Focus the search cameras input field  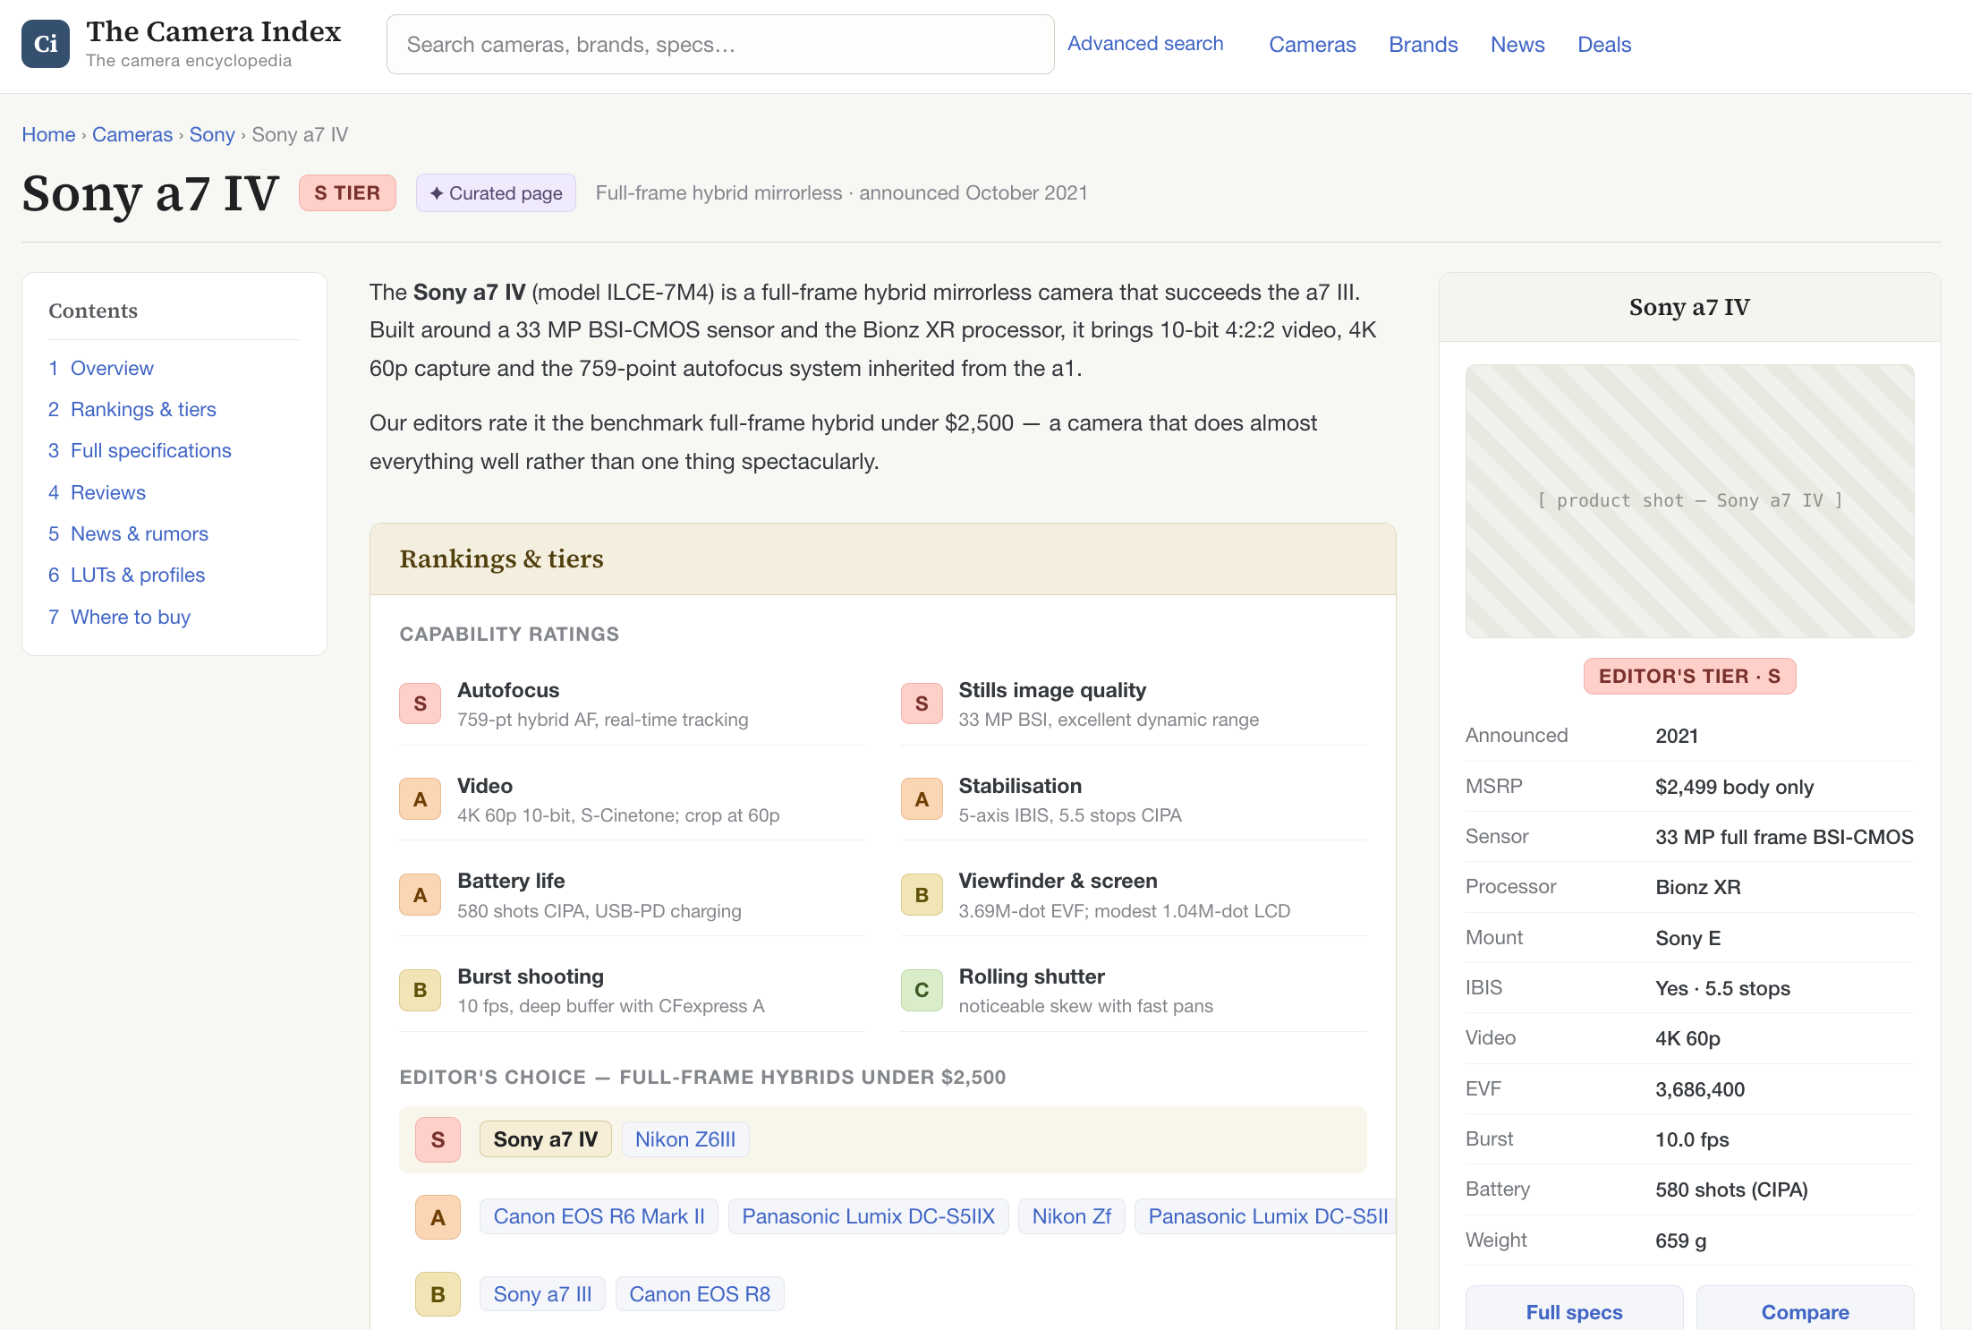[x=720, y=45]
